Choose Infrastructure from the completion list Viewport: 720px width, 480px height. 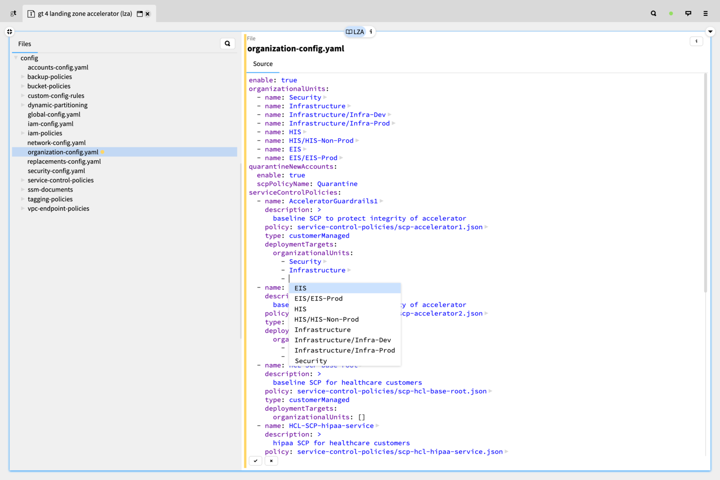coord(345,330)
